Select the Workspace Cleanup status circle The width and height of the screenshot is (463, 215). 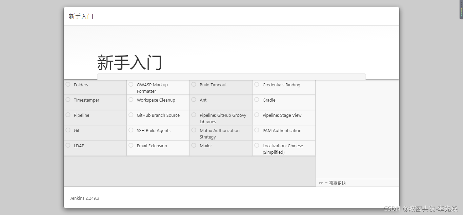(x=131, y=100)
